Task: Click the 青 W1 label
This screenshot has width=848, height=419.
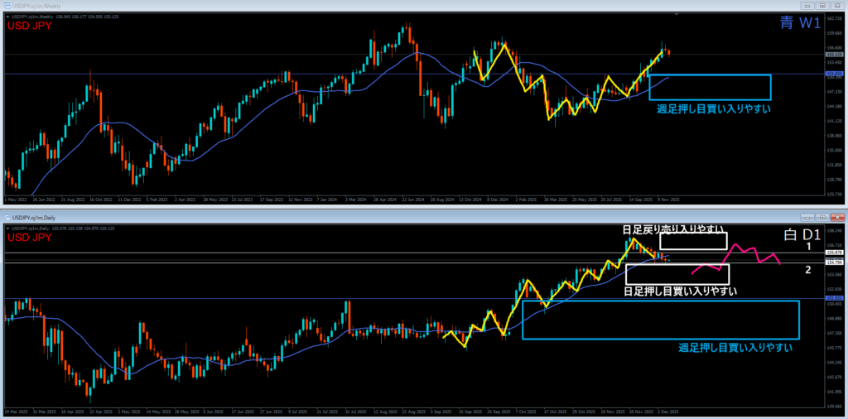Action: click(x=800, y=22)
